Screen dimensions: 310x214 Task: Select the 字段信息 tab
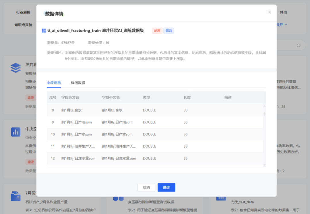pos(54,83)
